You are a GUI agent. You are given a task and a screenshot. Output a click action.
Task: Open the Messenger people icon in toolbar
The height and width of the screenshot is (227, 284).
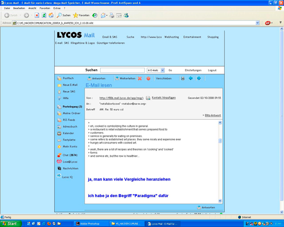coord(126,15)
